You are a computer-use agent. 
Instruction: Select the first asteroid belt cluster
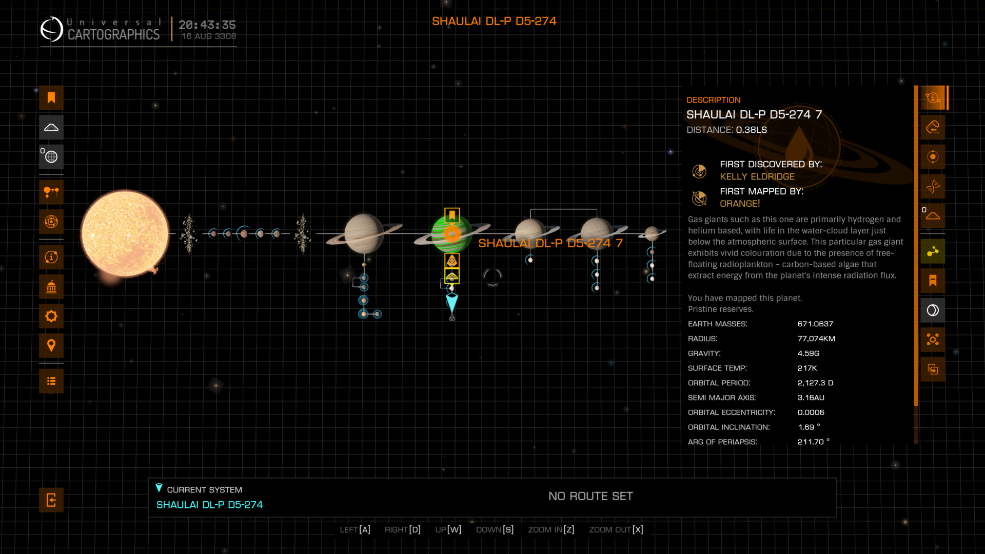(189, 234)
